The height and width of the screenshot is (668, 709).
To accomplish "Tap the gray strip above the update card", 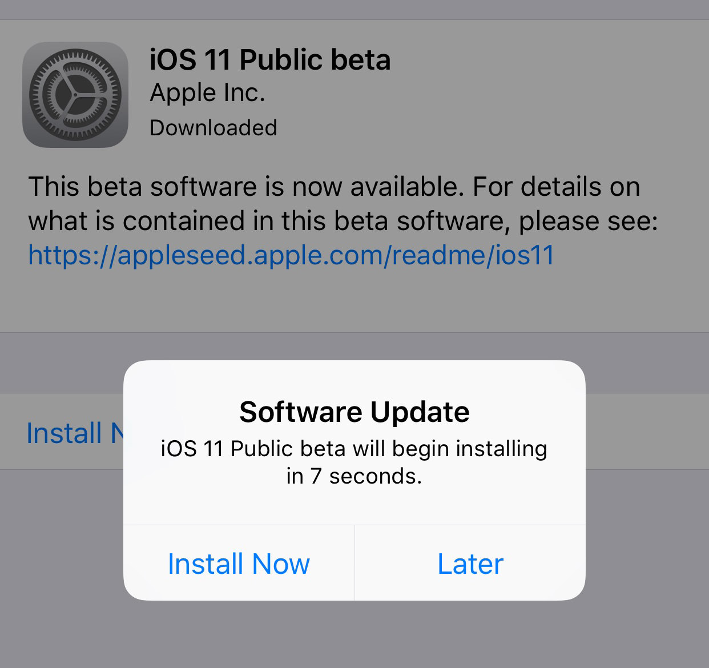I will click(354, 10).
